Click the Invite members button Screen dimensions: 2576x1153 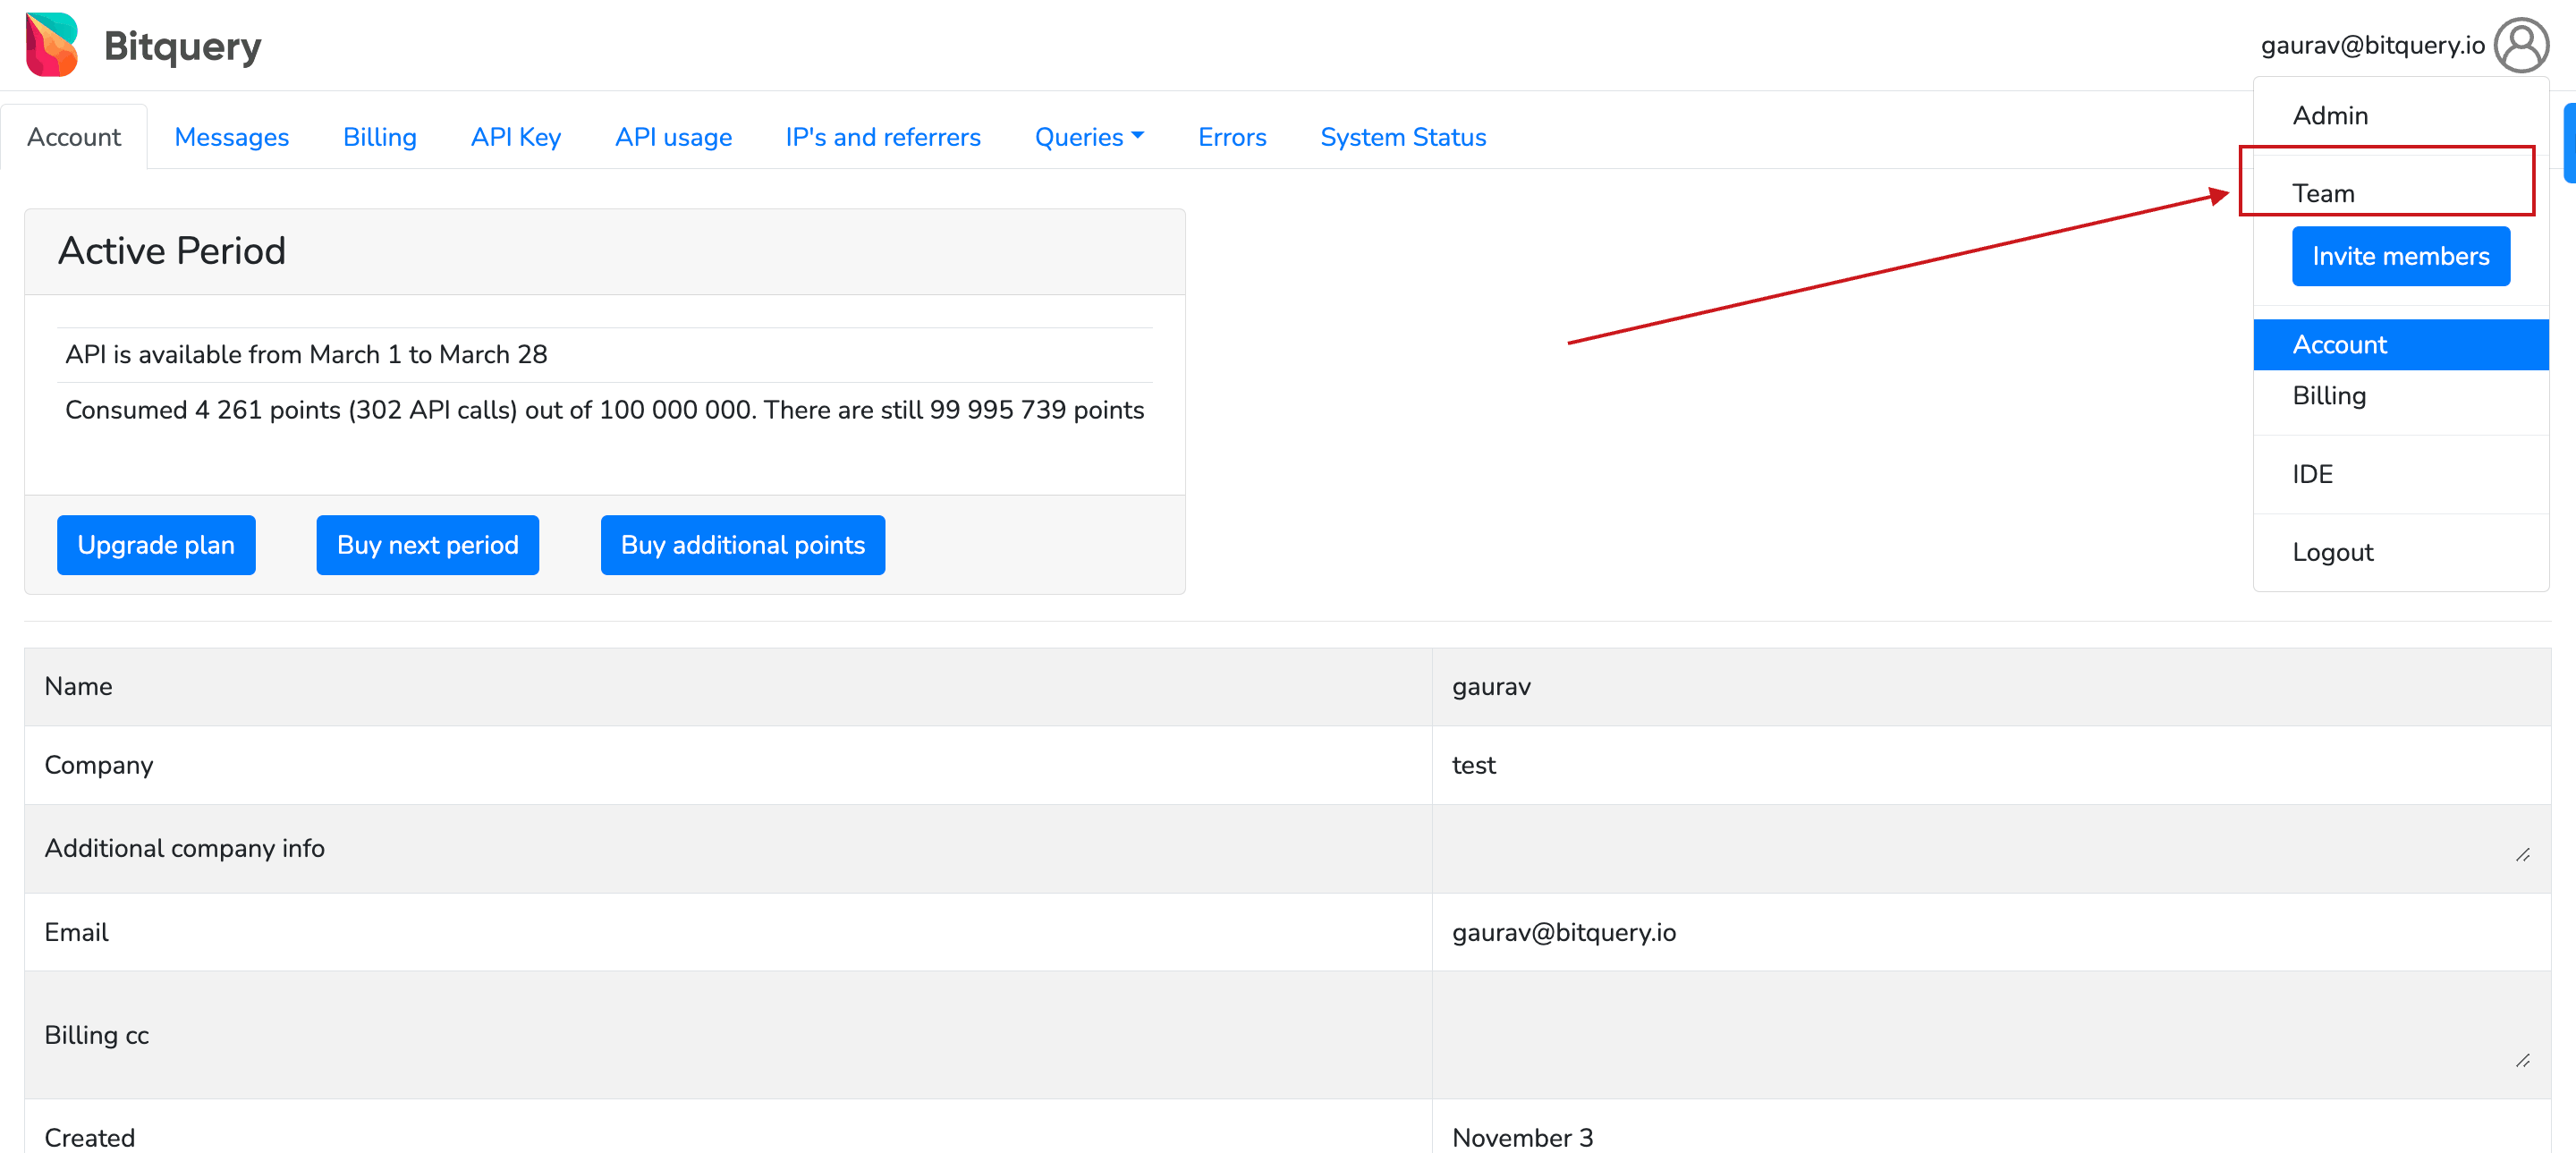[2400, 256]
